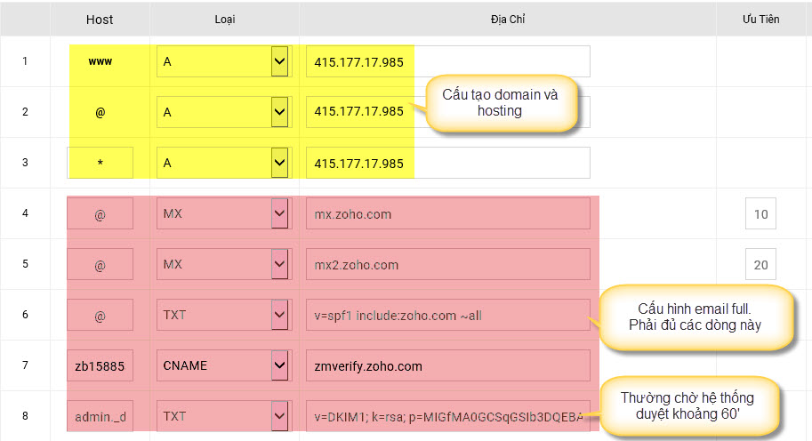Select the zb15885 host input field
Viewport: 812px width, 441px height.
(100, 365)
